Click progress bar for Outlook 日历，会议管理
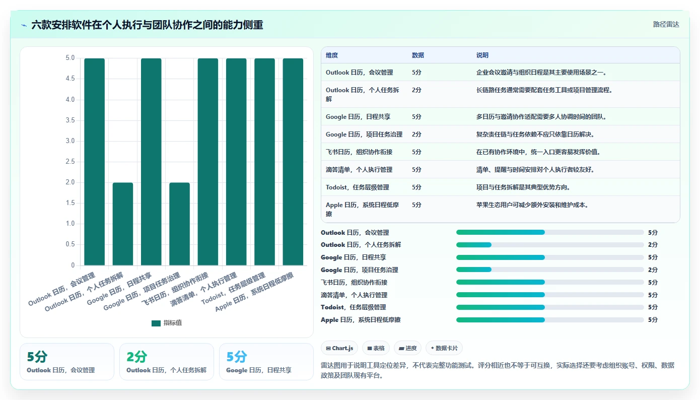 [550, 232]
